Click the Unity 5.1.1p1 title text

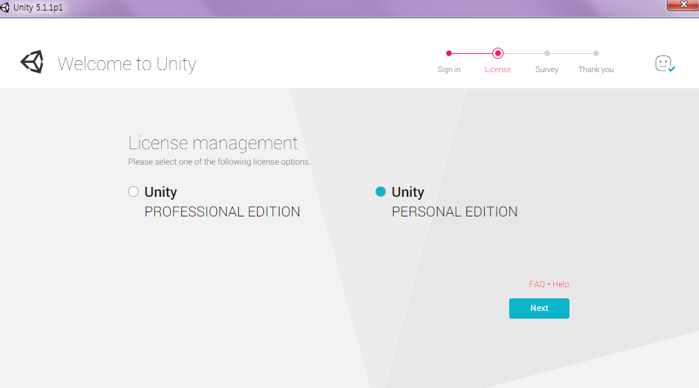38,8
